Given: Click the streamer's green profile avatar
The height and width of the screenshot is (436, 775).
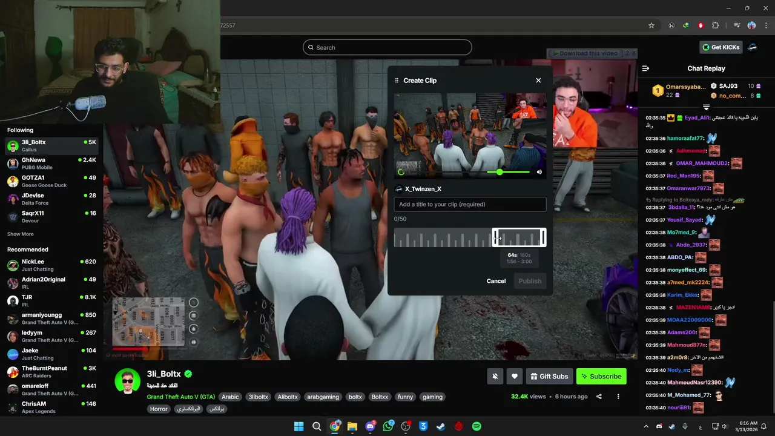Looking at the screenshot, I should pyautogui.click(x=128, y=381).
